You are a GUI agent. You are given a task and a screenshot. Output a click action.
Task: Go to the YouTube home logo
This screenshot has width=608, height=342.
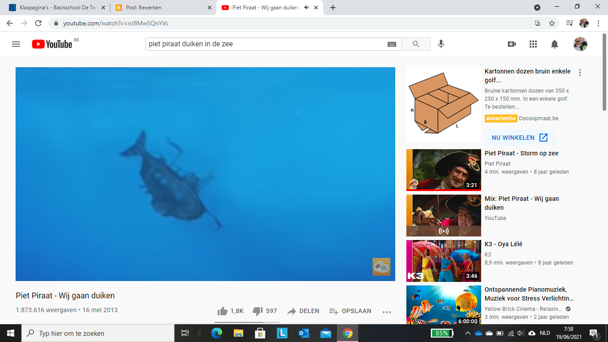click(x=52, y=44)
